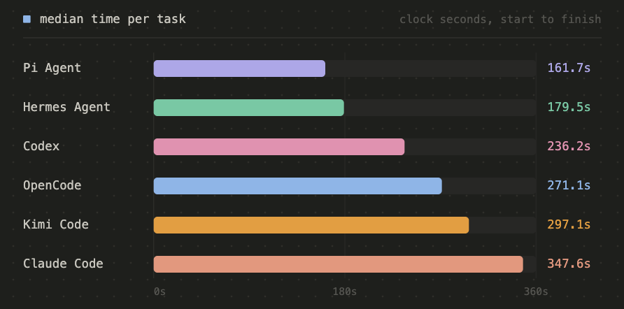The image size is (624, 309).
Task: Click the pink Codex bar
Action: (279, 147)
